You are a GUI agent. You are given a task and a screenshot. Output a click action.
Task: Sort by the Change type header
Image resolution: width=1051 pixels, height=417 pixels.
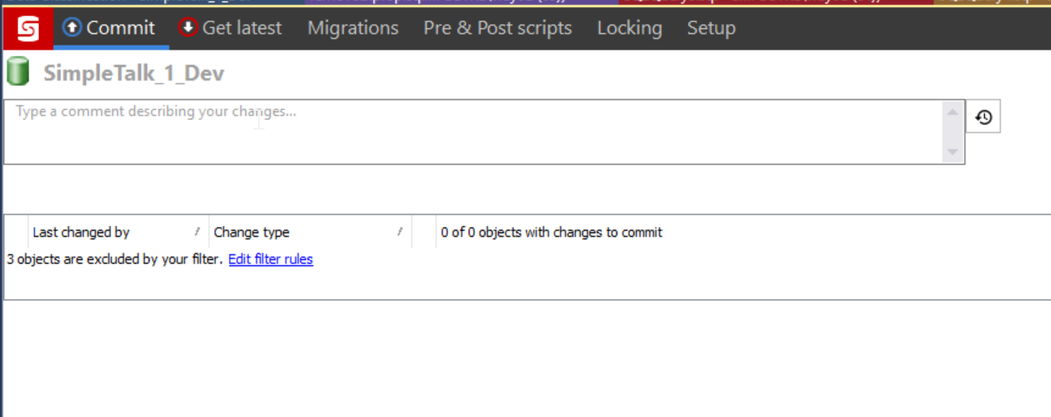click(252, 232)
